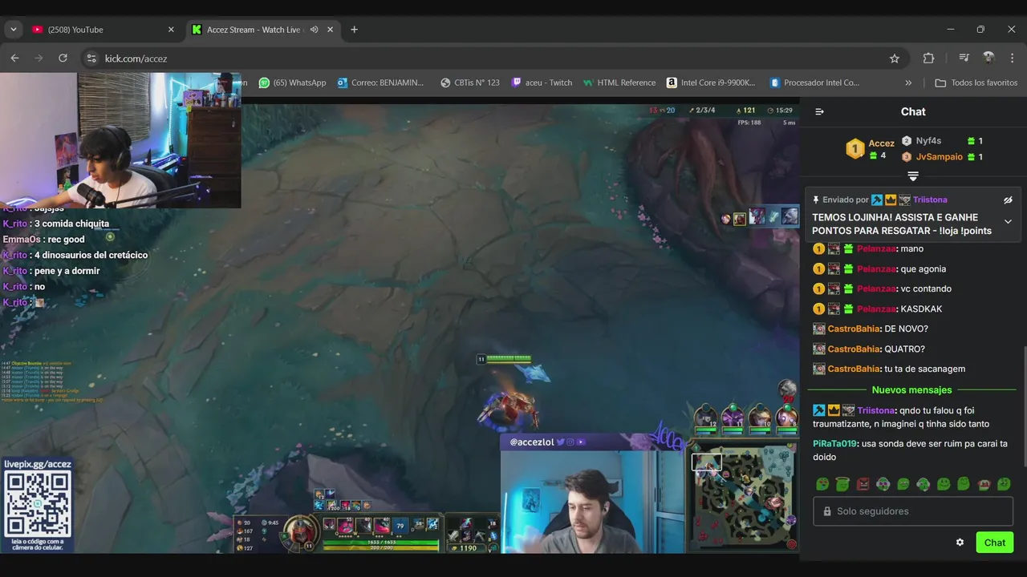Hide the pinned message with eye icon
Viewport: 1027px width, 577px height.
point(1008,200)
